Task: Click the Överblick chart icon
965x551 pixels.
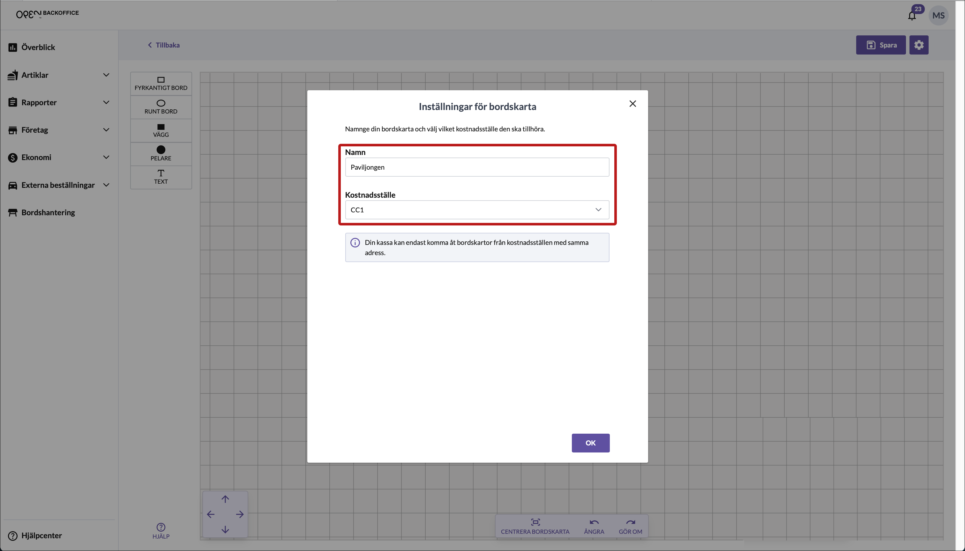Action: (12, 47)
